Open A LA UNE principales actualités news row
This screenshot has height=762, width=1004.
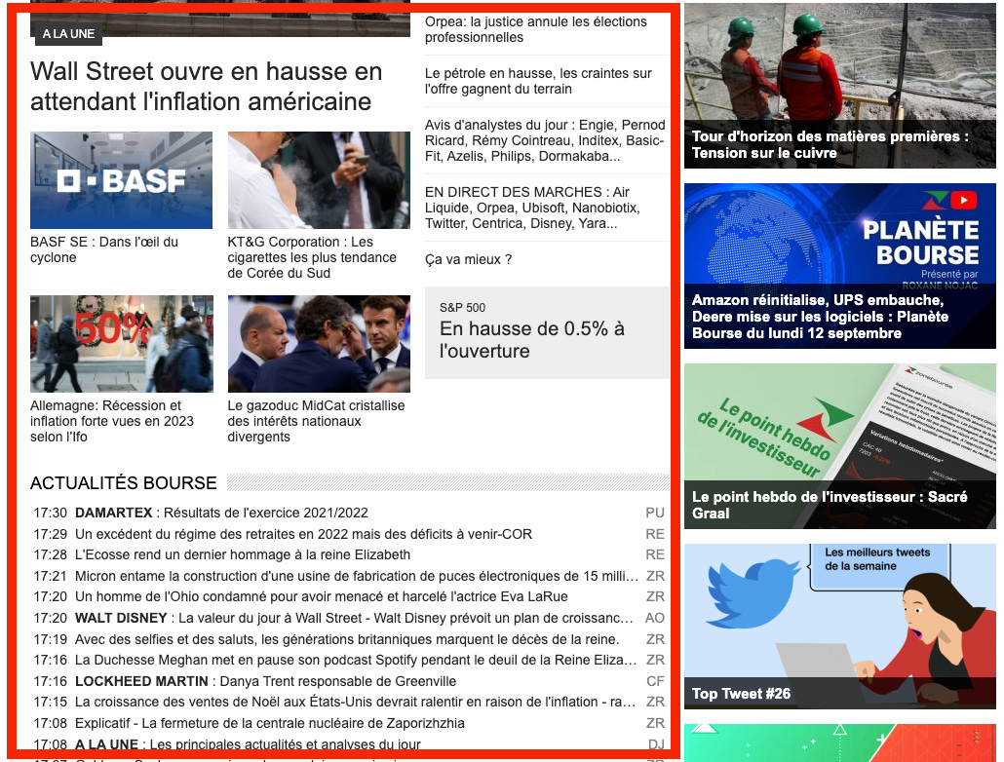pos(248,744)
